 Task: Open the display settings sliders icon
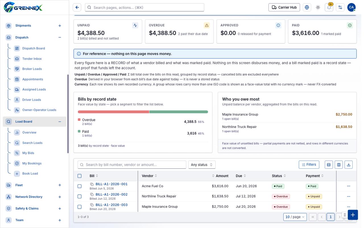click(x=340, y=7)
